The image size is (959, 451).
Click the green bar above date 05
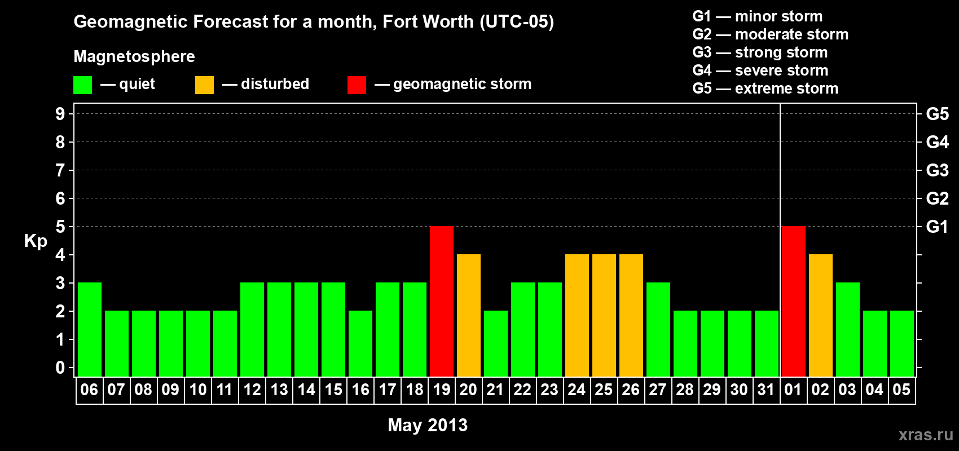(902, 343)
